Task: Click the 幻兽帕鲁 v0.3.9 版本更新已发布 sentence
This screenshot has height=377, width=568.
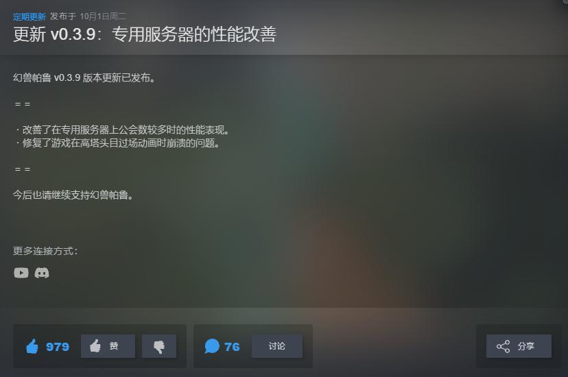Action: [x=84, y=77]
